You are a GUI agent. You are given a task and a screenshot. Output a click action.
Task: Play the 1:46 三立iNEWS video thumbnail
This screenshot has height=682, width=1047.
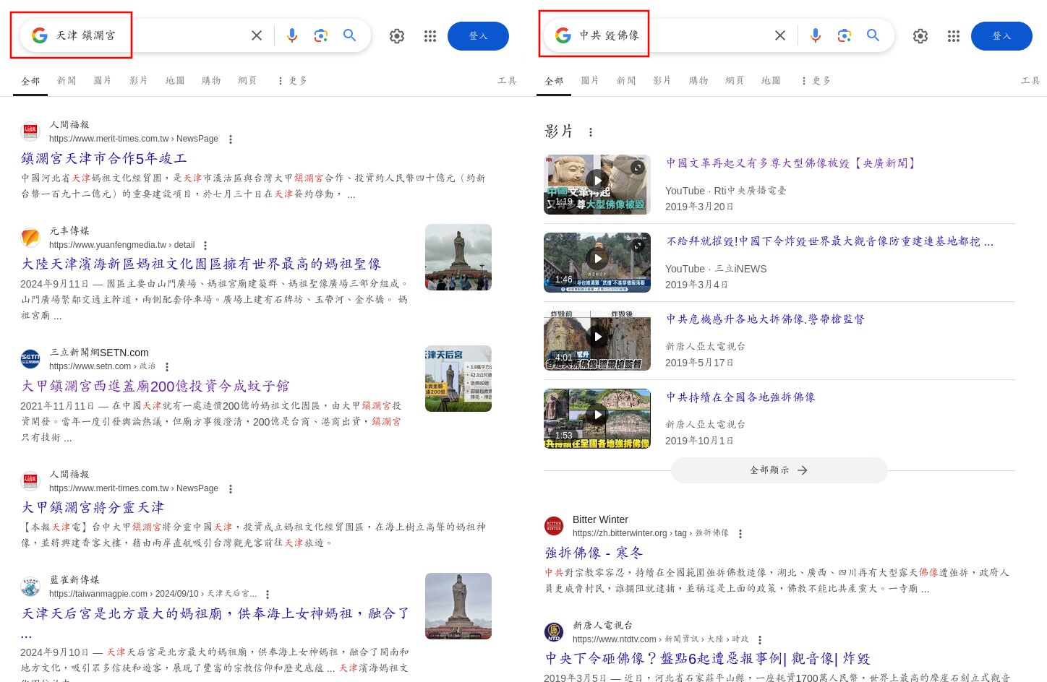[x=597, y=262]
